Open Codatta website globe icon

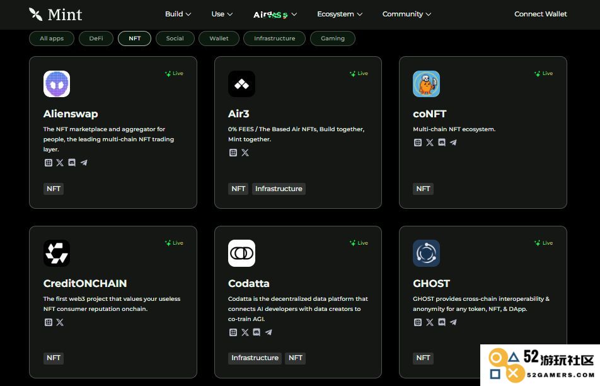[233, 332]
